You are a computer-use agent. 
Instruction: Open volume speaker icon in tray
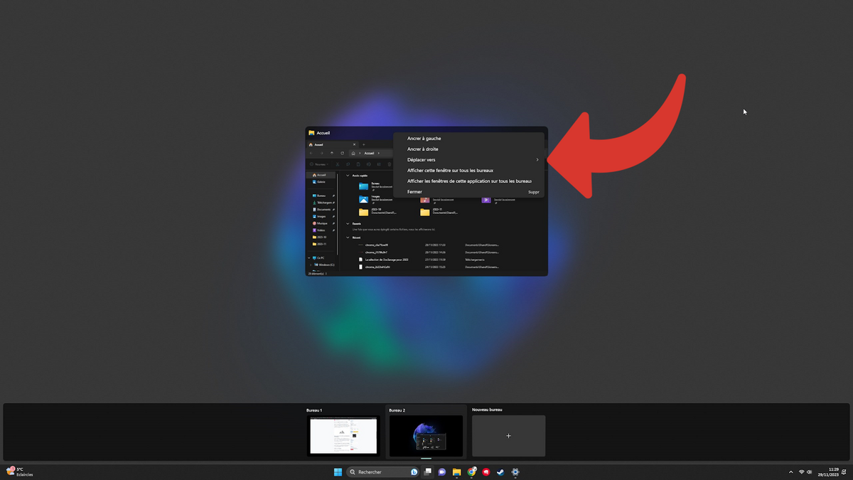coord(809,471)
